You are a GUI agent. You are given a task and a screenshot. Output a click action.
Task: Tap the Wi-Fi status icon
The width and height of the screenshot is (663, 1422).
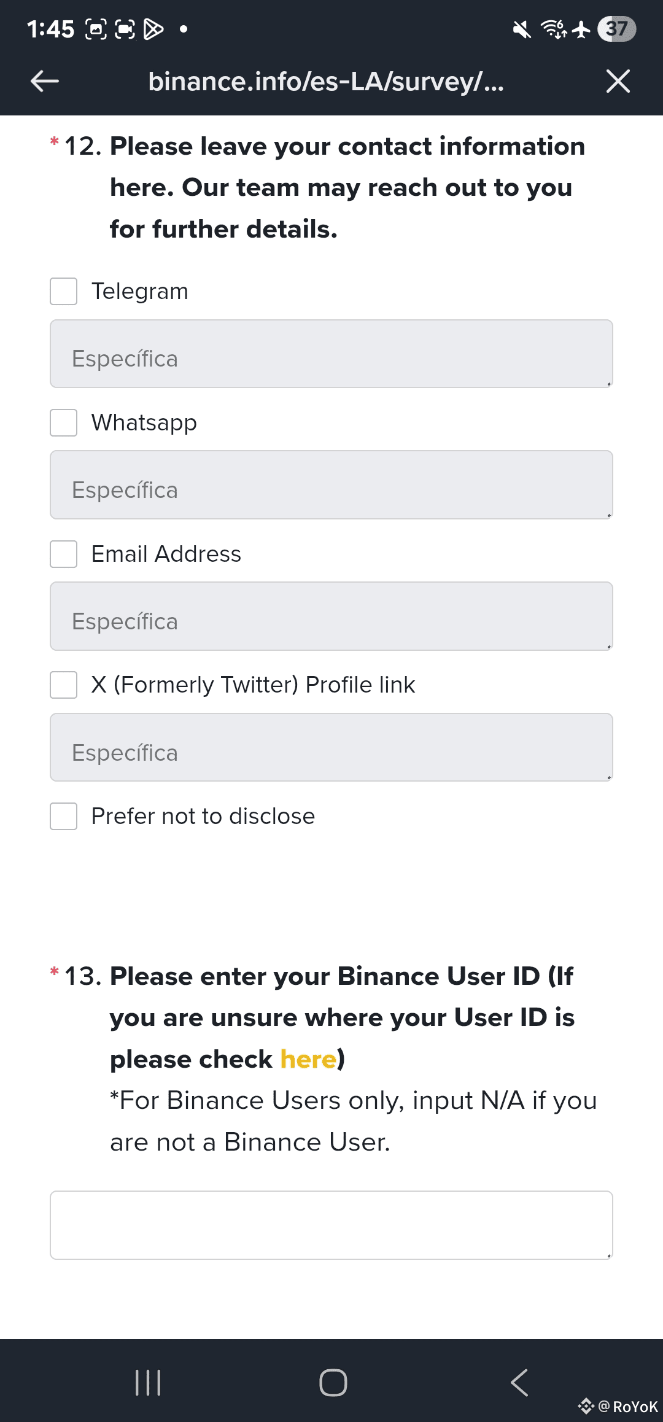coord(553,29)
